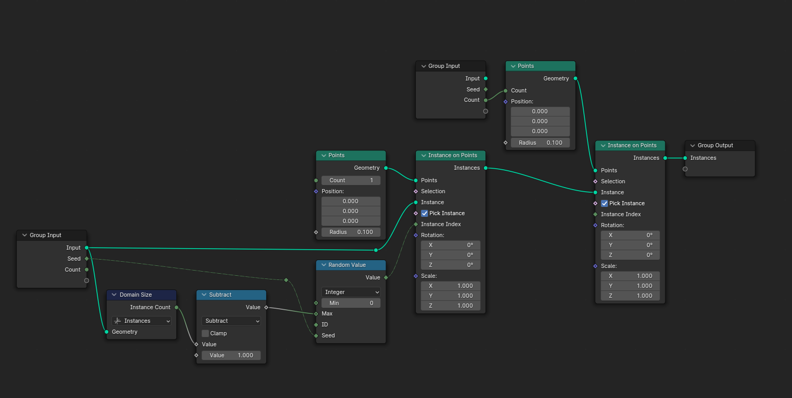Click the Radius 0.100 field in Points node with Count 1

tap(351, 232)
